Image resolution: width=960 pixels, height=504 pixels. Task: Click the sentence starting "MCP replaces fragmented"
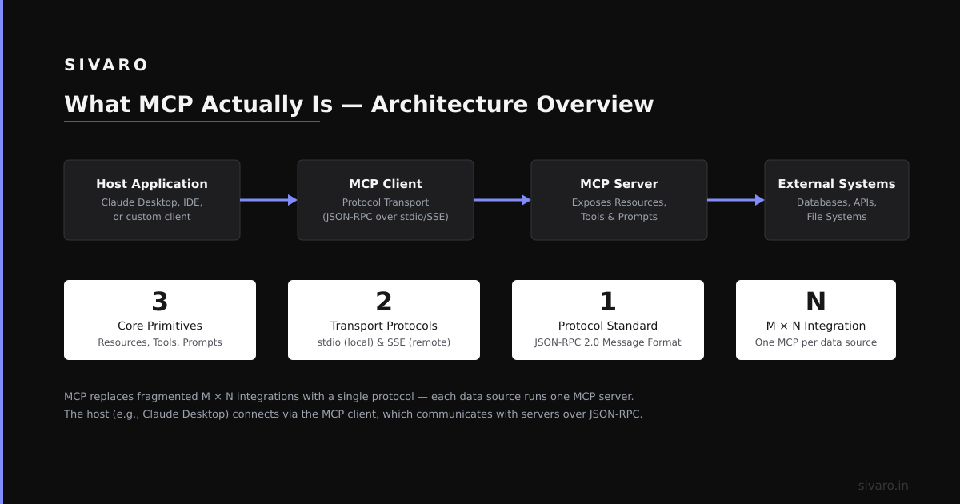349,397
